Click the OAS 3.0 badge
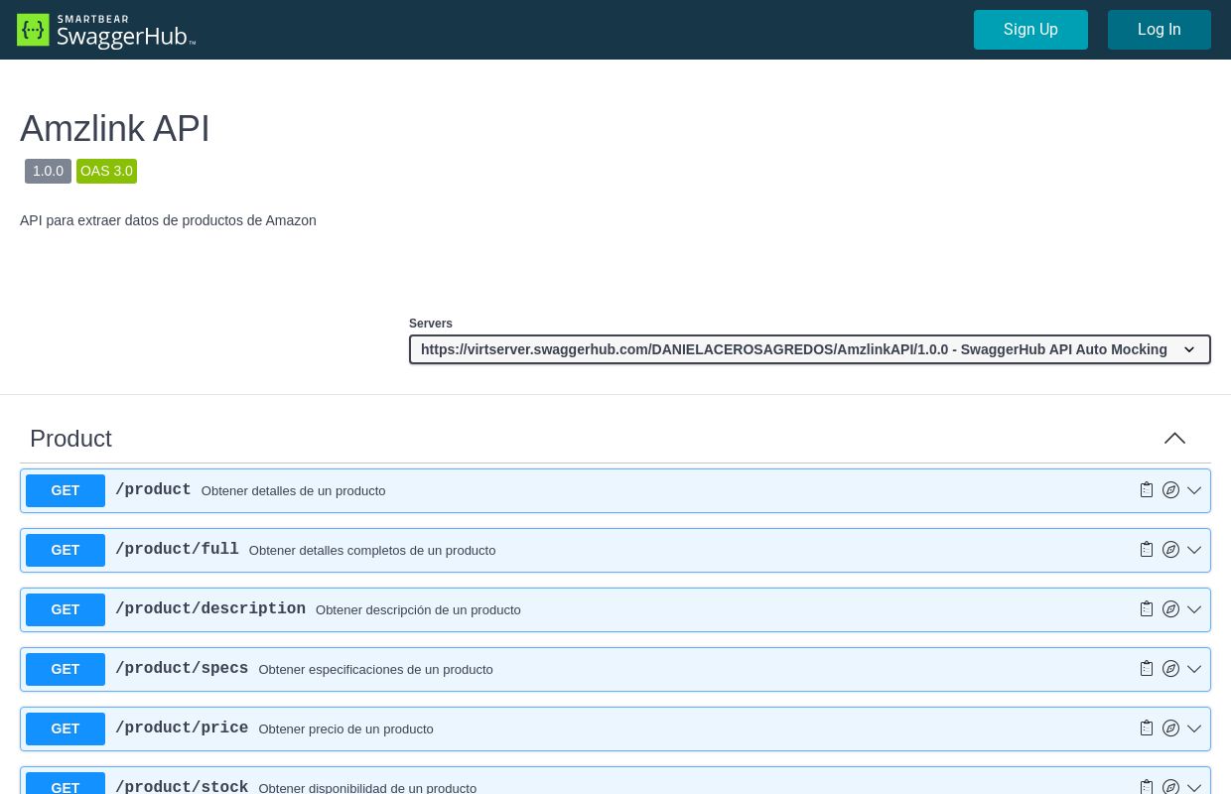The height and width of the screenshot is (794, 1231). click(x=106, y=172)
